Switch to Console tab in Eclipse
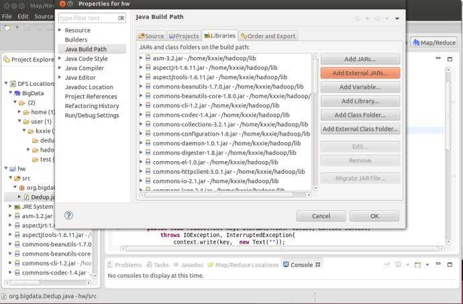 301,264
